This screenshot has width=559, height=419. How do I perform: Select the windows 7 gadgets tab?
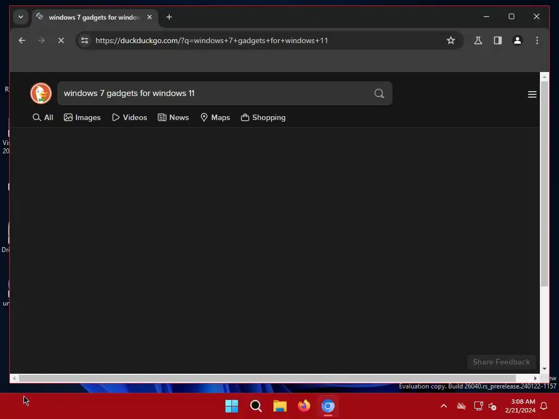coord(94,17)
